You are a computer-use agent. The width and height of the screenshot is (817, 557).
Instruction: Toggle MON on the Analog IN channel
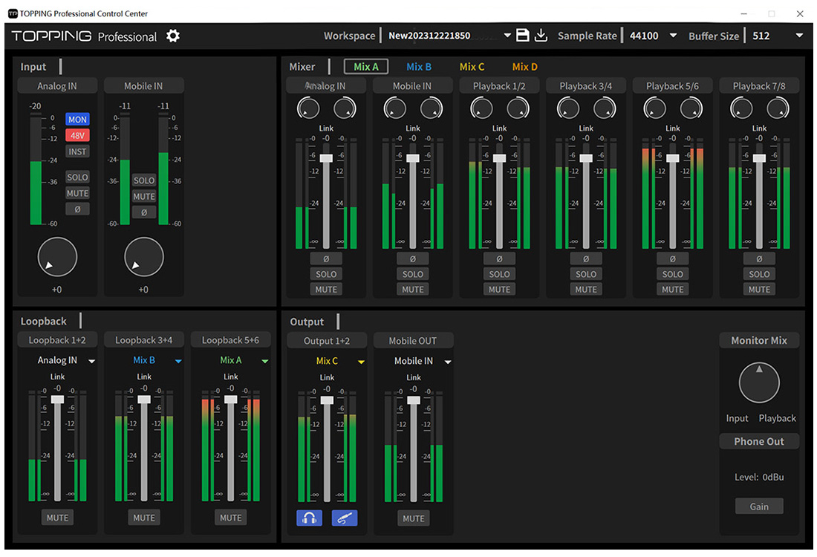tap(77, 119)
